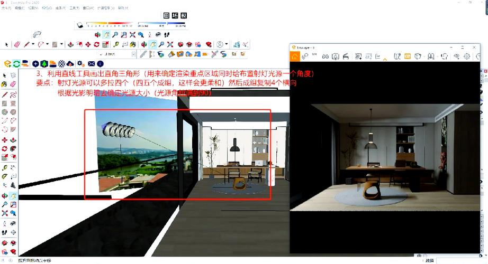The width and height of the screenshot is (488, 264).
Task: Open the 工具 (Tools) menu
Action: click(75, 8)
